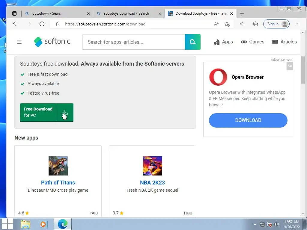Click the address bar URL
The width and height of the screenshot is (307, 230).
(x=105, y=24)
